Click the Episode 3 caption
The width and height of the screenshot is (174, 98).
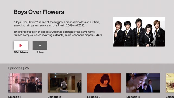(94, 97)
